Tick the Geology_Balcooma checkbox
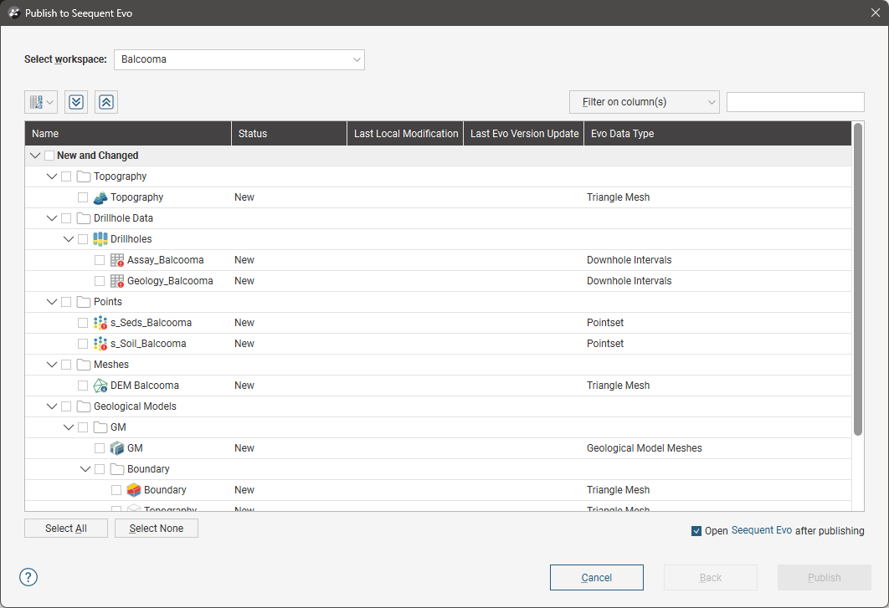This screenshot has width=889, height=608. (100, 281)
